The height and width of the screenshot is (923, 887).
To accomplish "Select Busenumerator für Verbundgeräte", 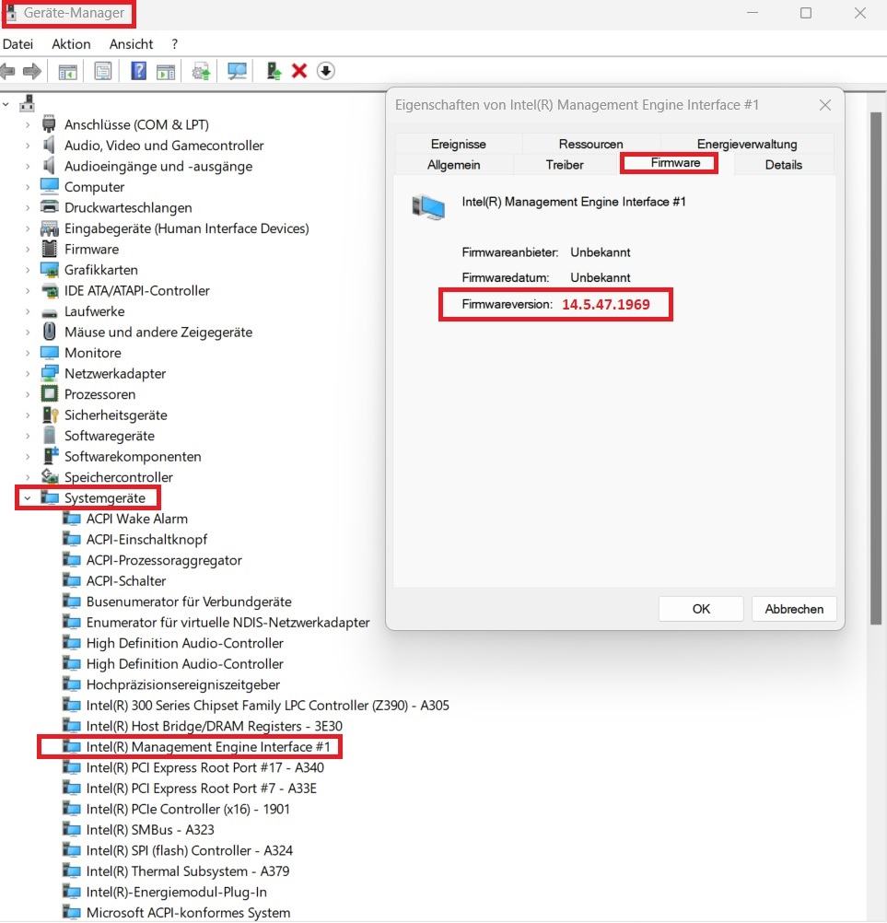I will pyautogui.click(x=188, y=602).
